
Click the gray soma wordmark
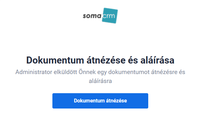92,16
